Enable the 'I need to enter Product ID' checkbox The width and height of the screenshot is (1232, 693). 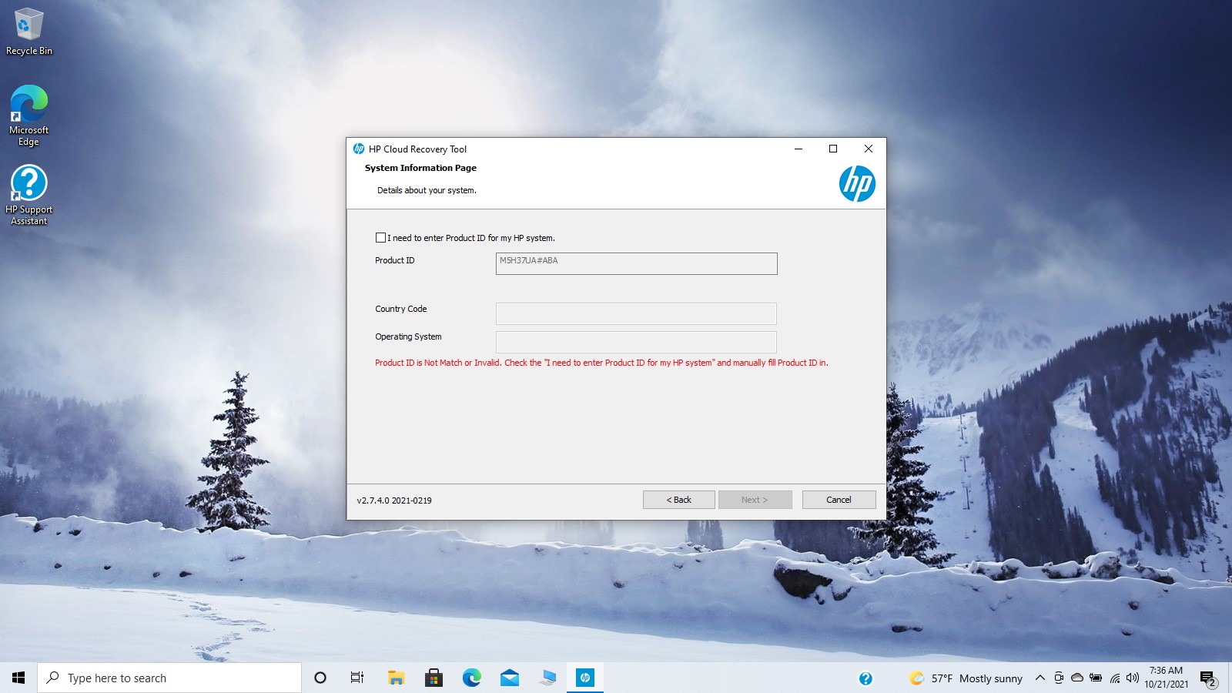pyautogui.click(x=380, y=237)
